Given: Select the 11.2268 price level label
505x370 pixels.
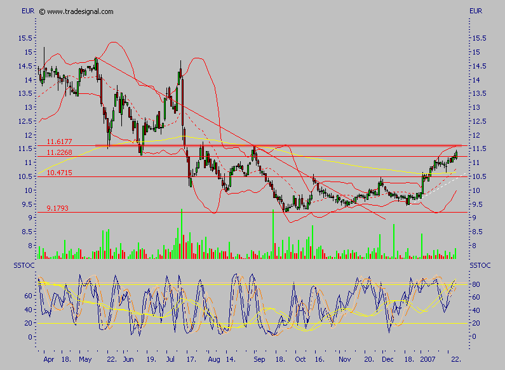Looking at the screenshot, I should point(59,152).
